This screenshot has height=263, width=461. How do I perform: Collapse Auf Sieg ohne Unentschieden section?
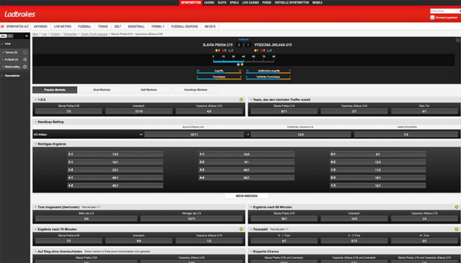point(36,252)
